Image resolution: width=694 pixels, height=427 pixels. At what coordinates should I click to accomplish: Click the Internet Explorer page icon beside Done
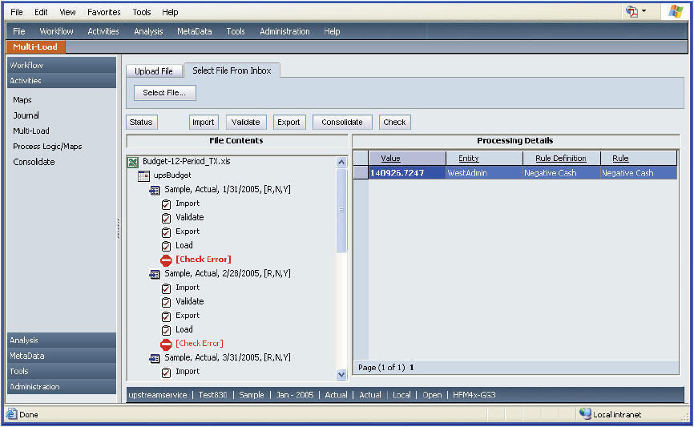[11, 414]
